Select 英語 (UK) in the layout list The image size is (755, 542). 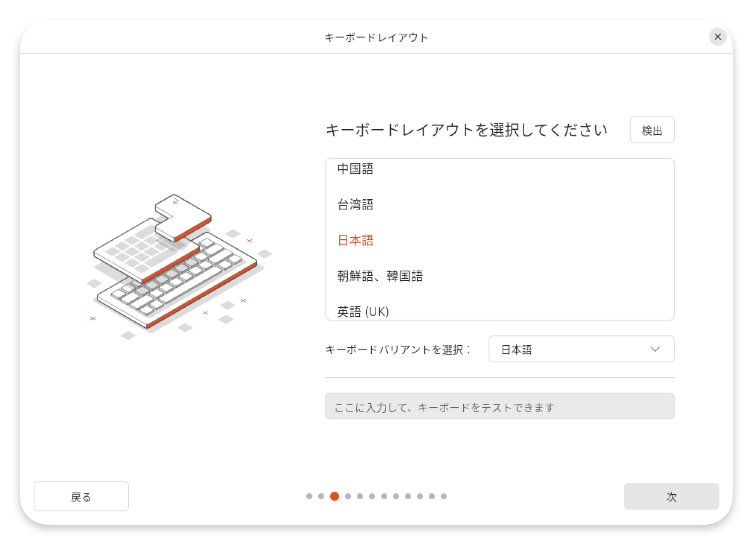point(362,312)
